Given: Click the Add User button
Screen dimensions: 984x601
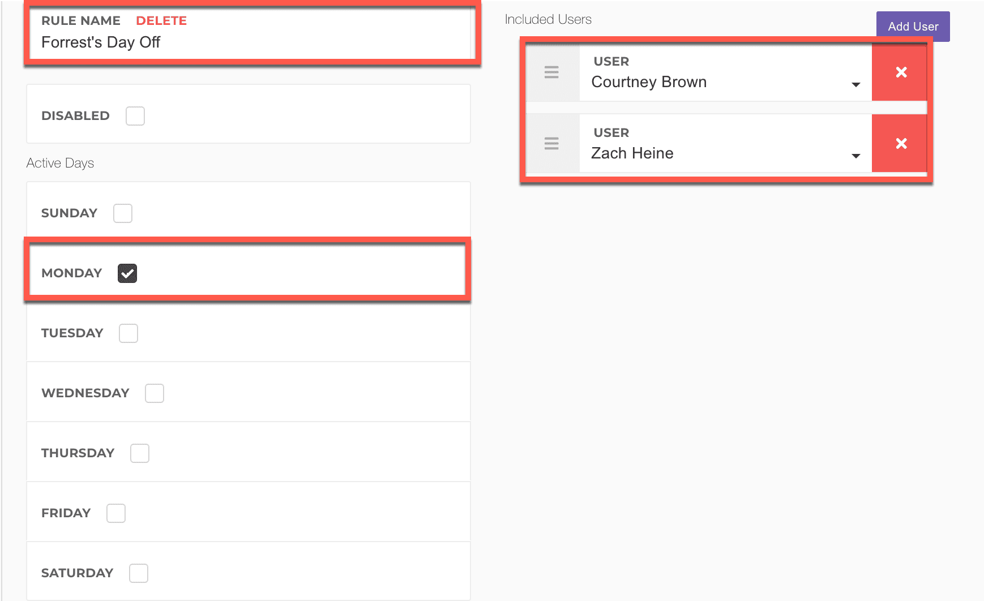Looking at the screenshot, I should [x=913, y=27].
